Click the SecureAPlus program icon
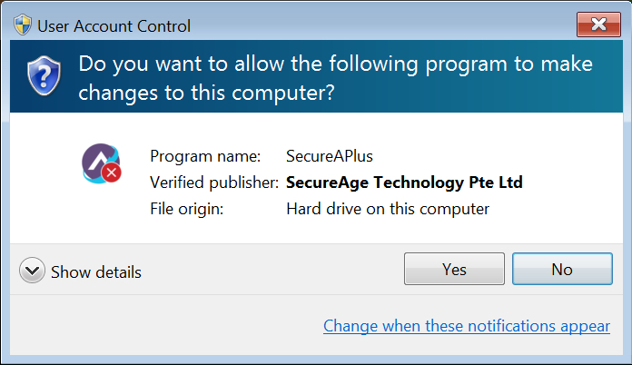The height and width of the screenshot is (365, 632). click(x=101, y=163)
